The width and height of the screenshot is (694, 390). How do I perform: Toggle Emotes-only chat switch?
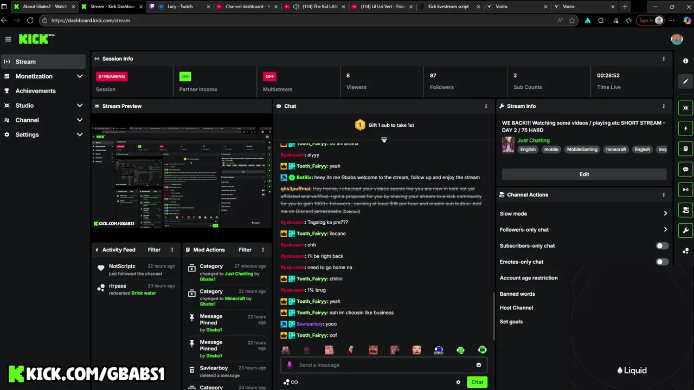coord(662,262)
